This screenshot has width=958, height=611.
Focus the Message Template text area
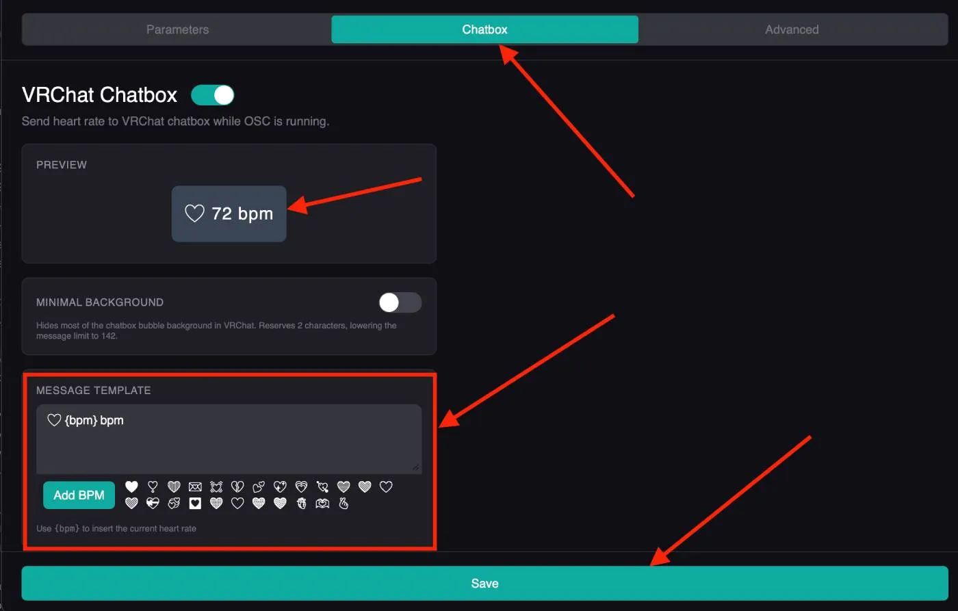[229, 439]
